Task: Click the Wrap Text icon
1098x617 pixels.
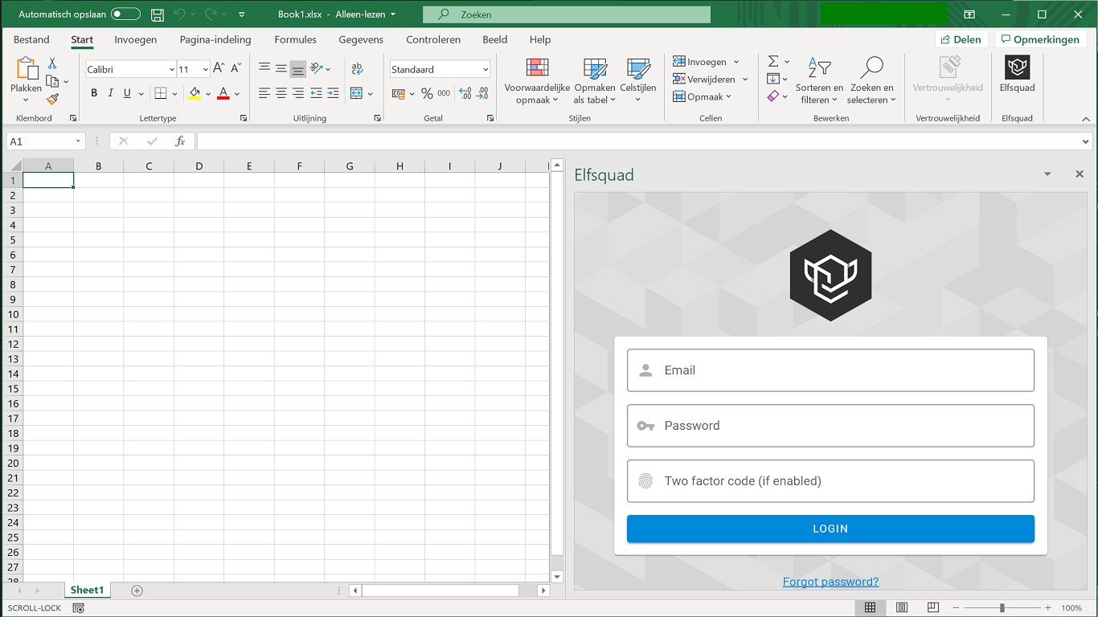Action: point(358,69)
